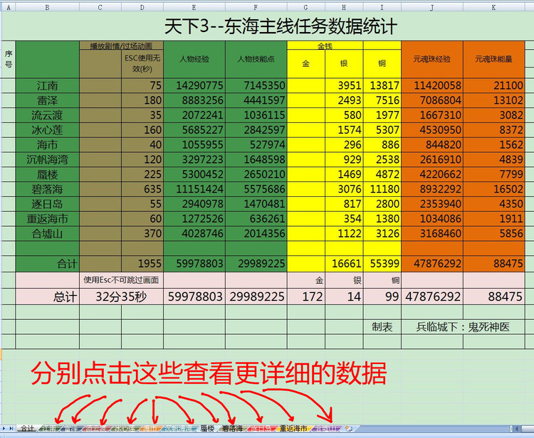
Task: Click the 元魂珠经验 header cell
Action: pos(432,59)
